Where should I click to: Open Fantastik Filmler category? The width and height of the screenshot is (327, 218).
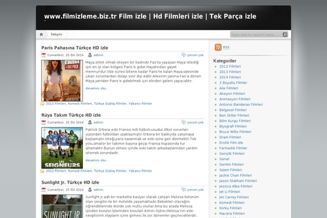coord(233,148)
